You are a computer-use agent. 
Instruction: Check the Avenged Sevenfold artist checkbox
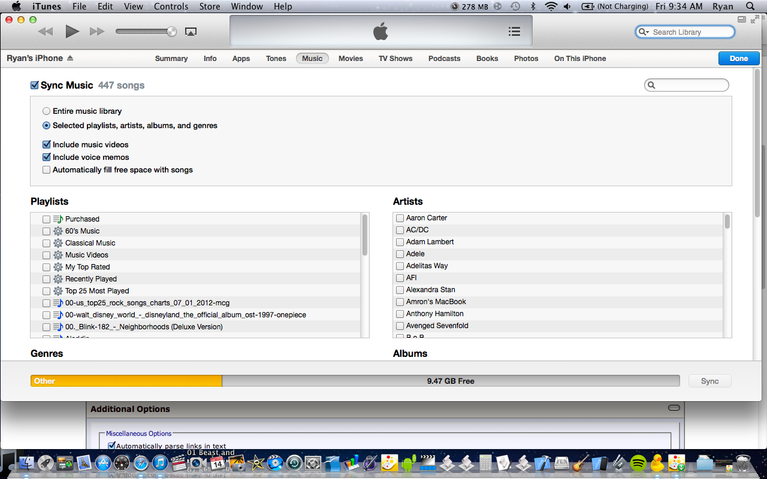click(400, 326)
